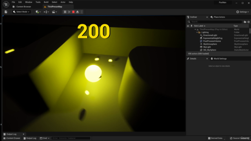Viewport: 251px width, 141px height.
Task: Open the Select Mode dropdown
Action: [x=22, y=12]
